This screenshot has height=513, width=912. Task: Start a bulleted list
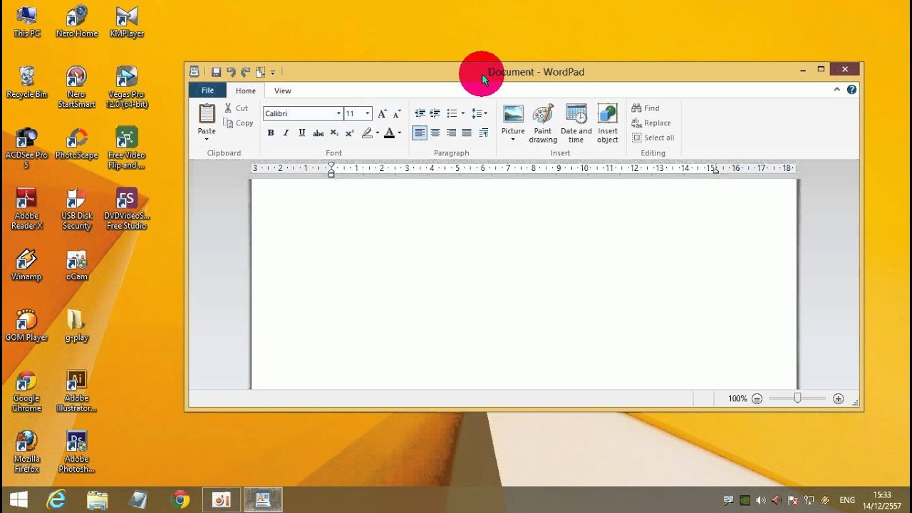pos(452,113)
